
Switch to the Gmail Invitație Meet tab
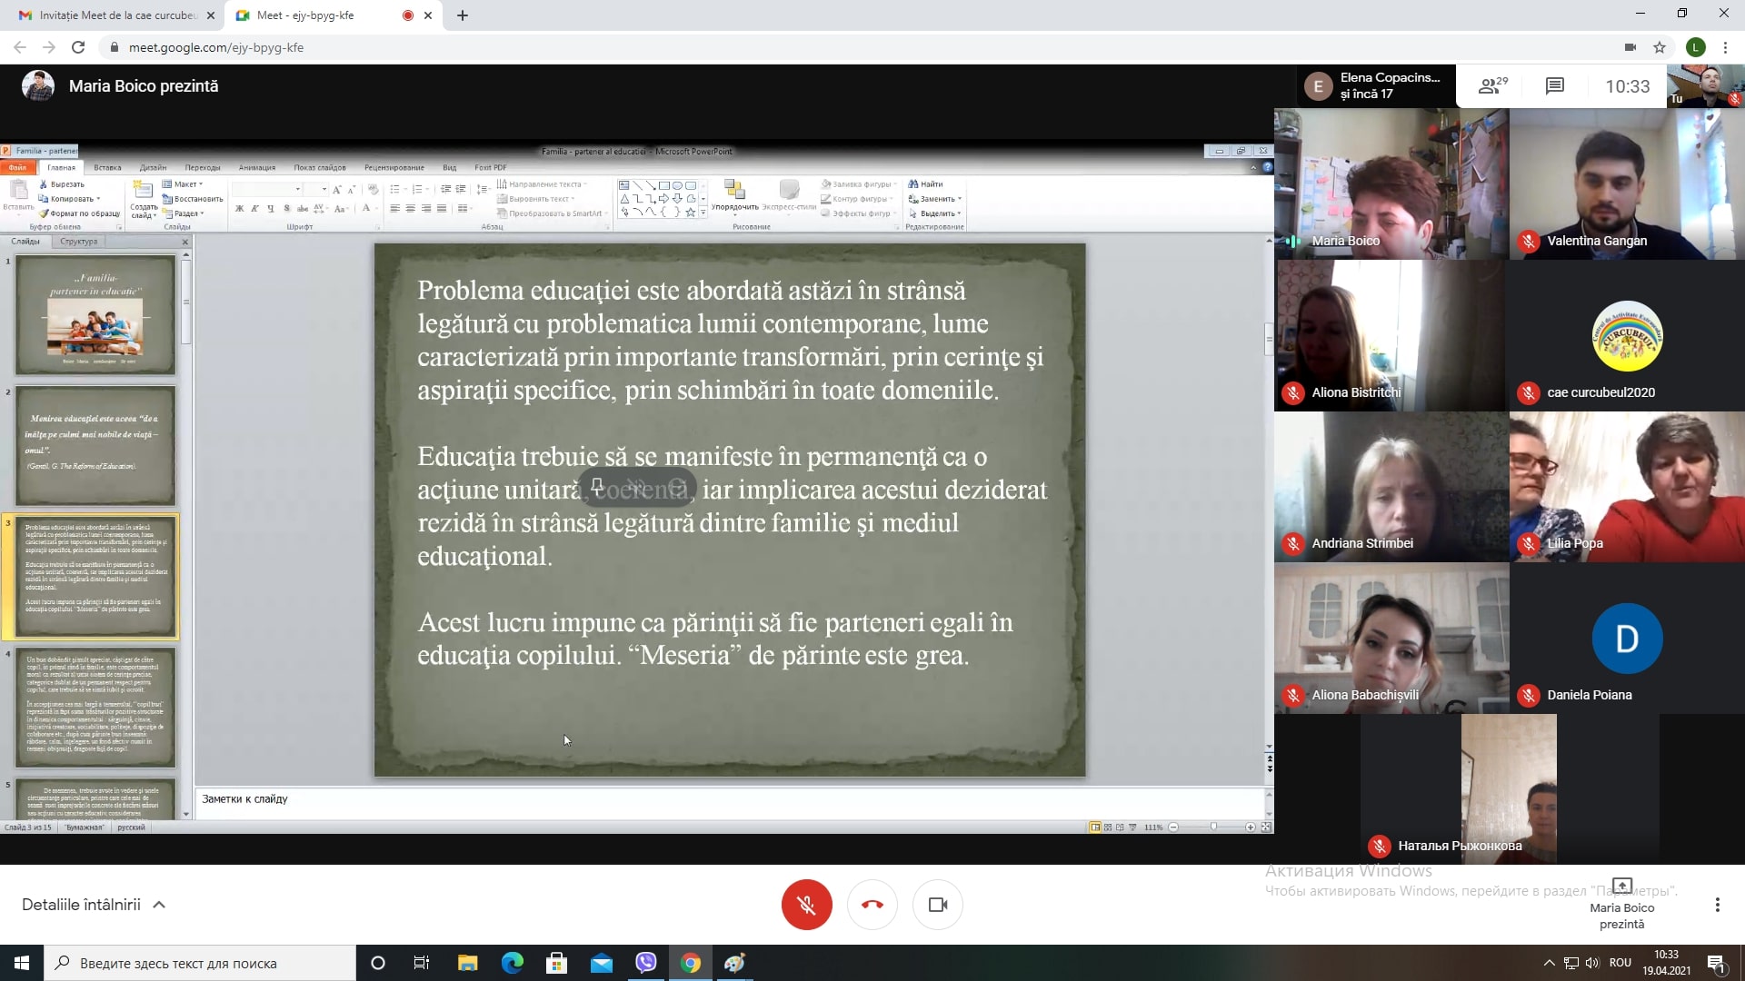coord(118,15)
